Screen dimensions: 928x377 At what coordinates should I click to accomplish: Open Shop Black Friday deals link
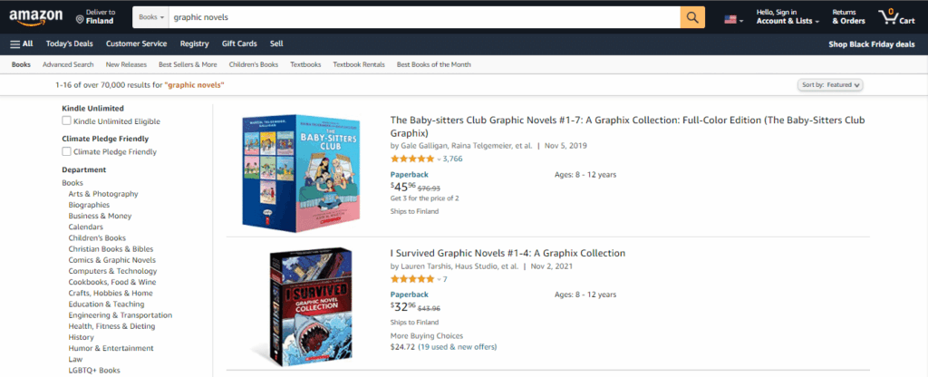(x=874, y=43)
